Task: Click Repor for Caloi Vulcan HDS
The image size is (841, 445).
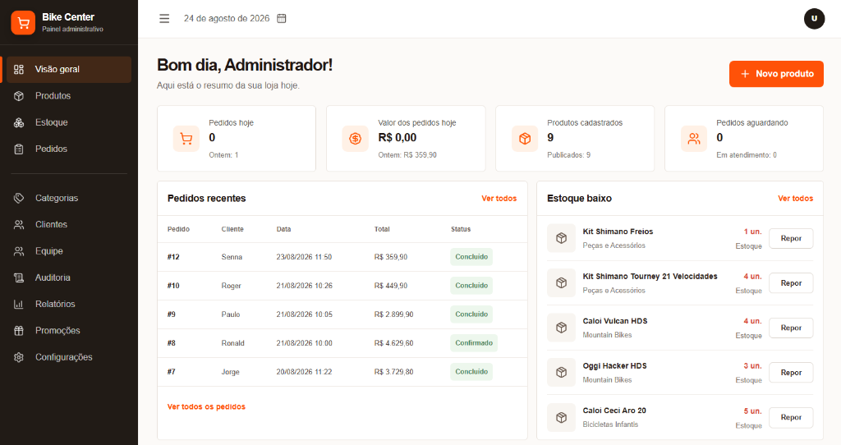Action: click(791, 328)
